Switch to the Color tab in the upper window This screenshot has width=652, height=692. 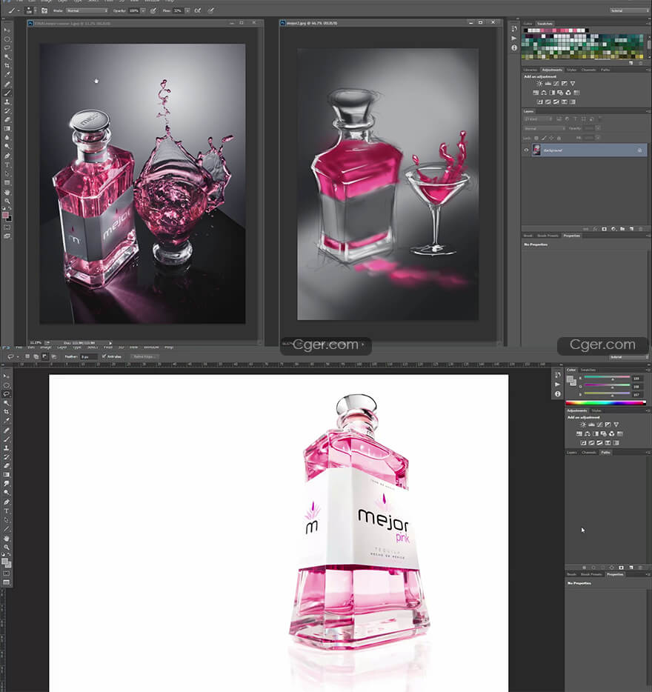click(x=528, y=24)
